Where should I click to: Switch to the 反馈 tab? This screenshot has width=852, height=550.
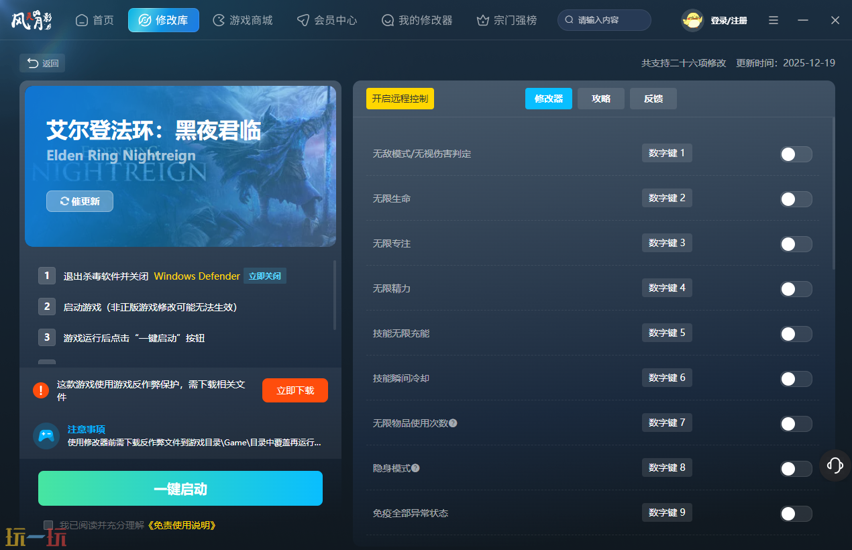(x=653, y=99)
